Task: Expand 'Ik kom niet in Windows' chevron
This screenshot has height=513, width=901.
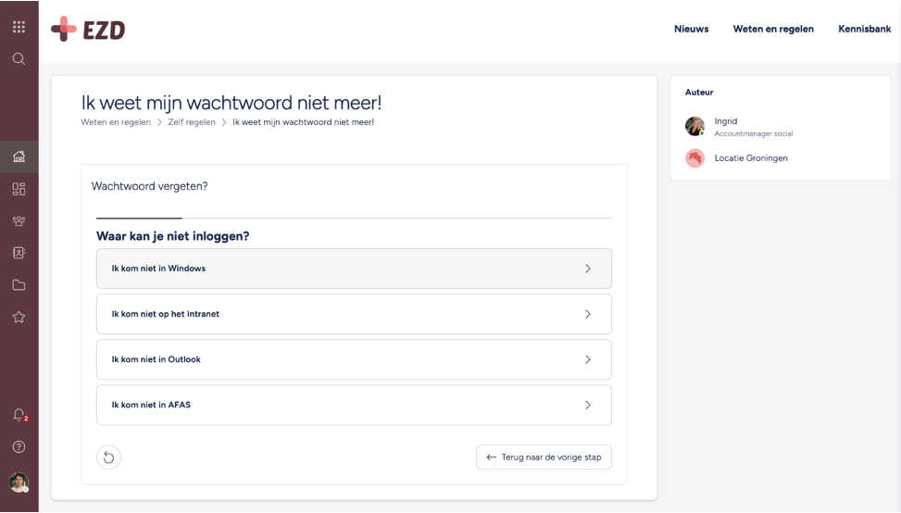Action: tap(588, 269)
